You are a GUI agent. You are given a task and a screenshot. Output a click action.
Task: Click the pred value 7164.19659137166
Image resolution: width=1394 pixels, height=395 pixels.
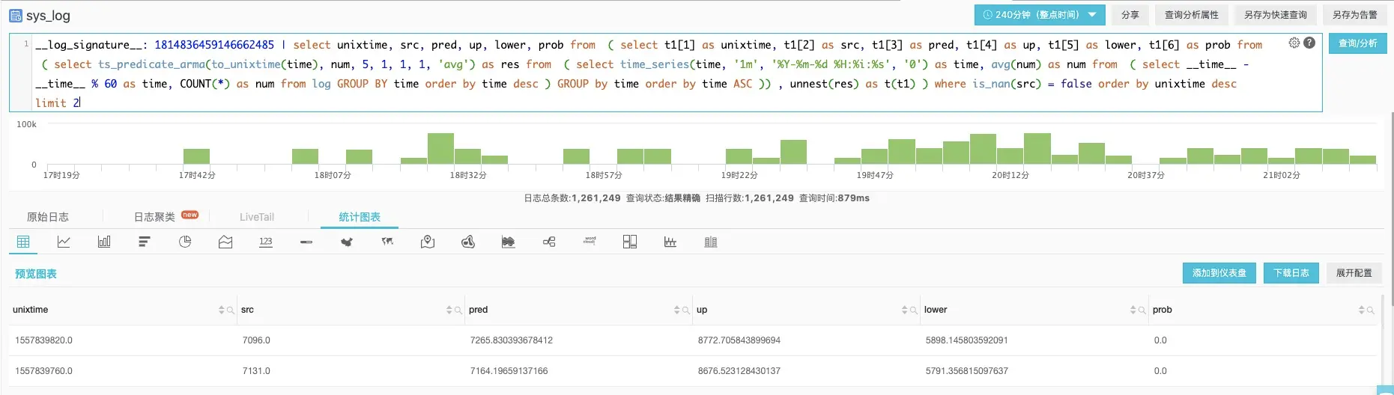tap(509, 371)
